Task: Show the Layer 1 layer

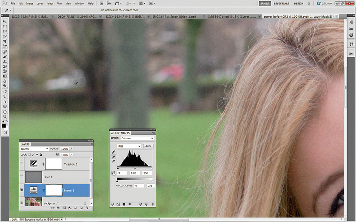Action: pyautogui.click(x=22, y=177)
